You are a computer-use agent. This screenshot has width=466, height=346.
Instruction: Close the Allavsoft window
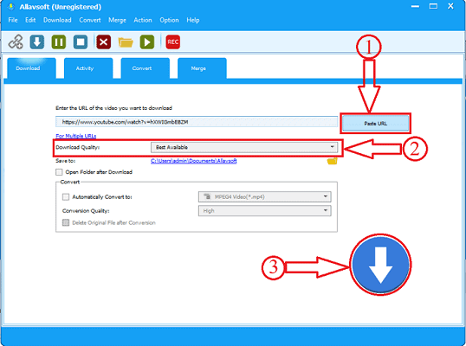point(450,6)
